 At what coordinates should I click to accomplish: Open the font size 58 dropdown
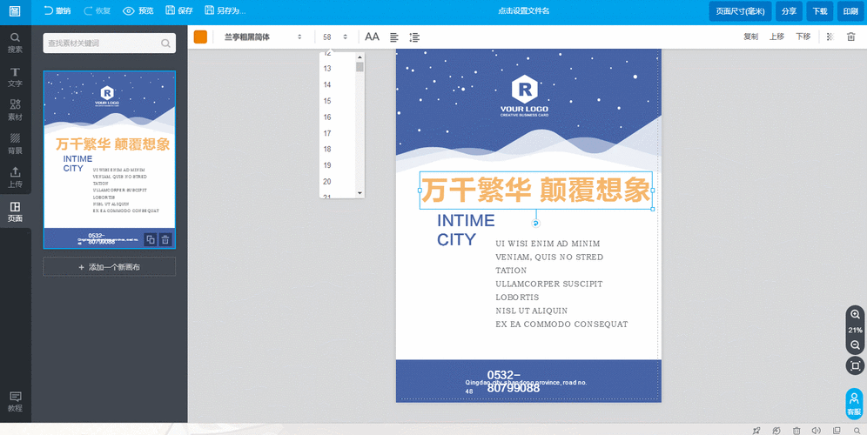(335, 37)
